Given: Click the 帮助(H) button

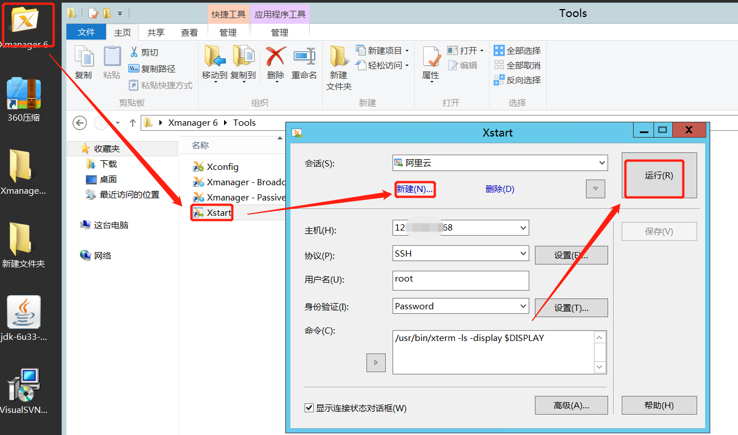Looking at the screenshot, I should coord(659,406).
